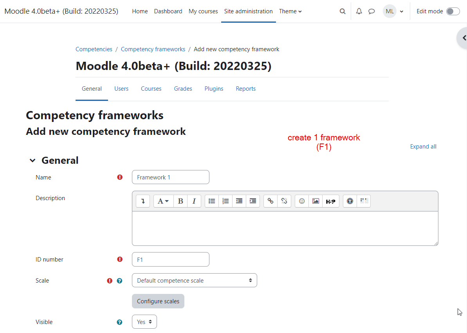467x333 pixels.
Task: Select the General tab
Action: pyautogui.click(x=92, y=89)
